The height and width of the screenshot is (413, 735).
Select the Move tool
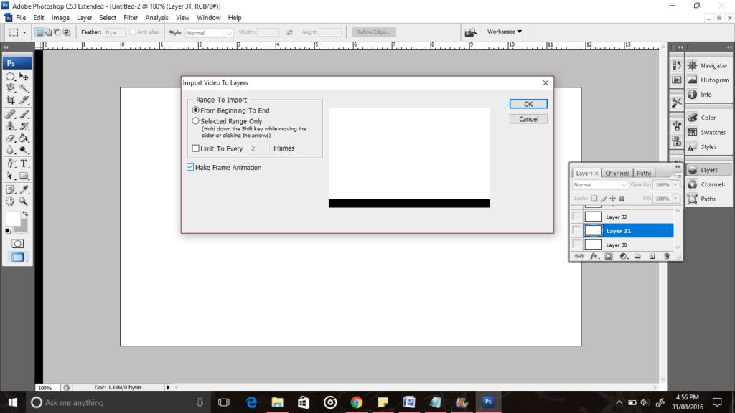pos(24,76)
